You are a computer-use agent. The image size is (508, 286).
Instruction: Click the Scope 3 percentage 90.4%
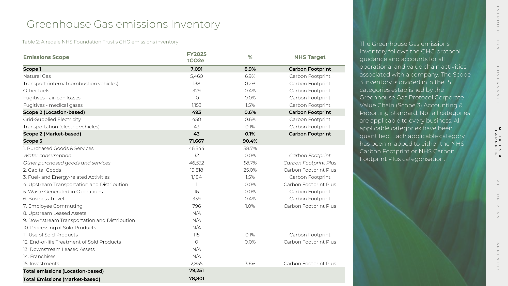(x=250, y=141)
